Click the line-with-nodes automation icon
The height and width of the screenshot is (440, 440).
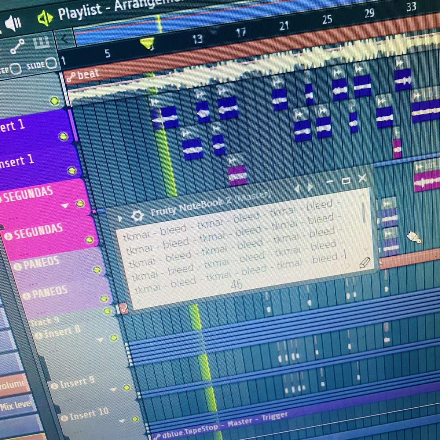[x=17, y=47]
